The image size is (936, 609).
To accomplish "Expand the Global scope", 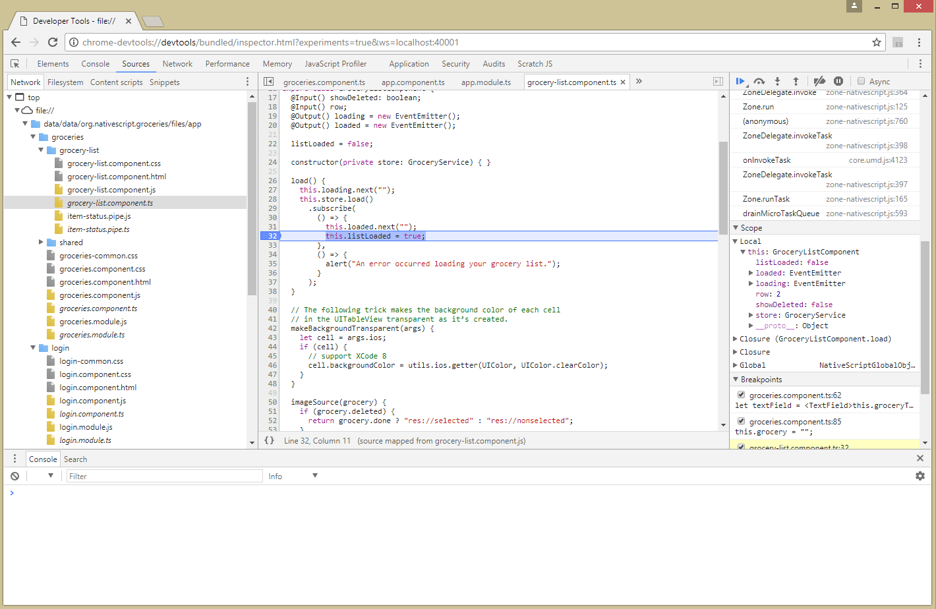I will point(736,365).
